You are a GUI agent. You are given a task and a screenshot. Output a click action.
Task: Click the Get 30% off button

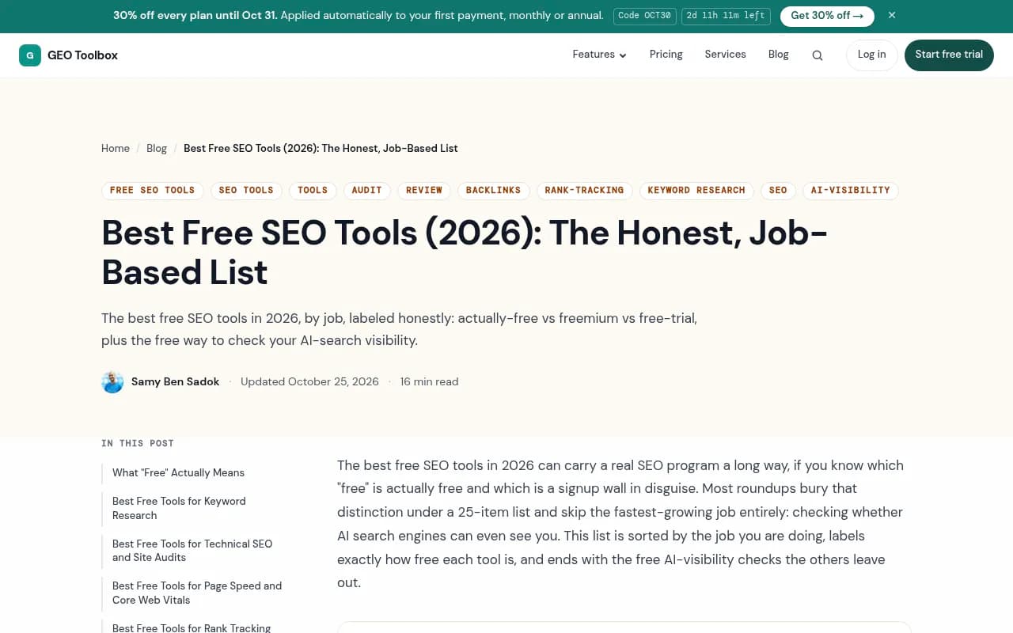pos(827,16)
